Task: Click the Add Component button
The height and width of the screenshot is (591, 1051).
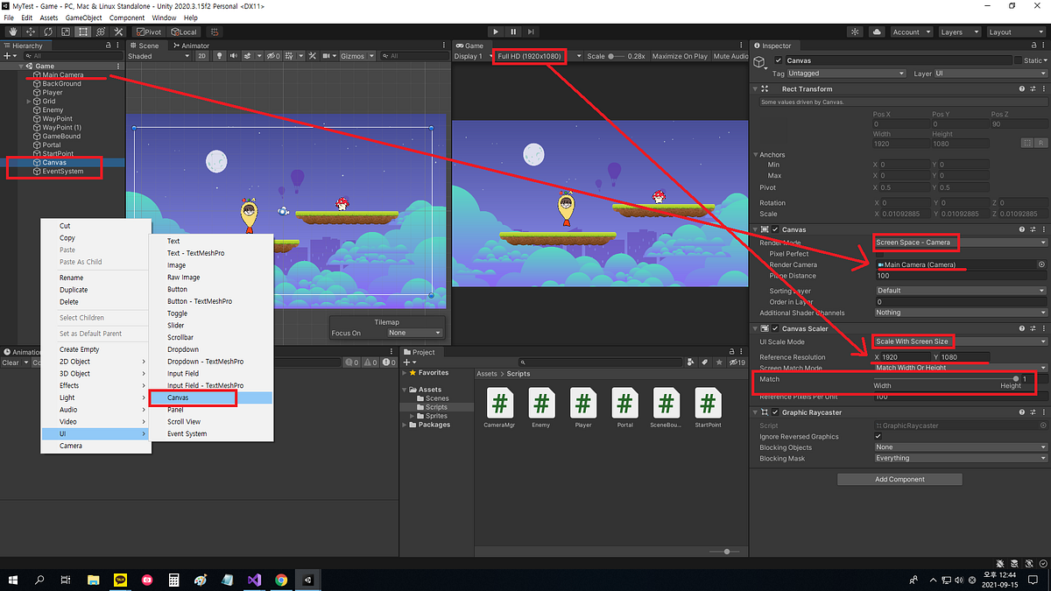Action: (x=899, y=479)
